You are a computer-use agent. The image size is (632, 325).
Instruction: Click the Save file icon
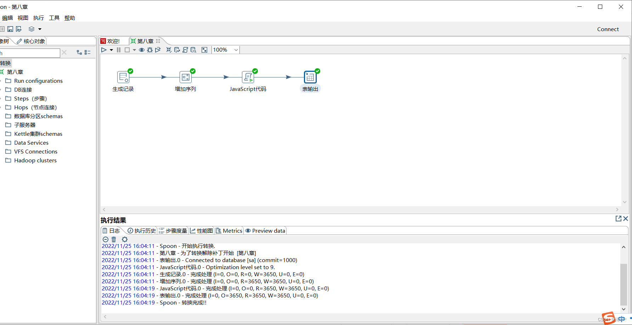[10, 29]
